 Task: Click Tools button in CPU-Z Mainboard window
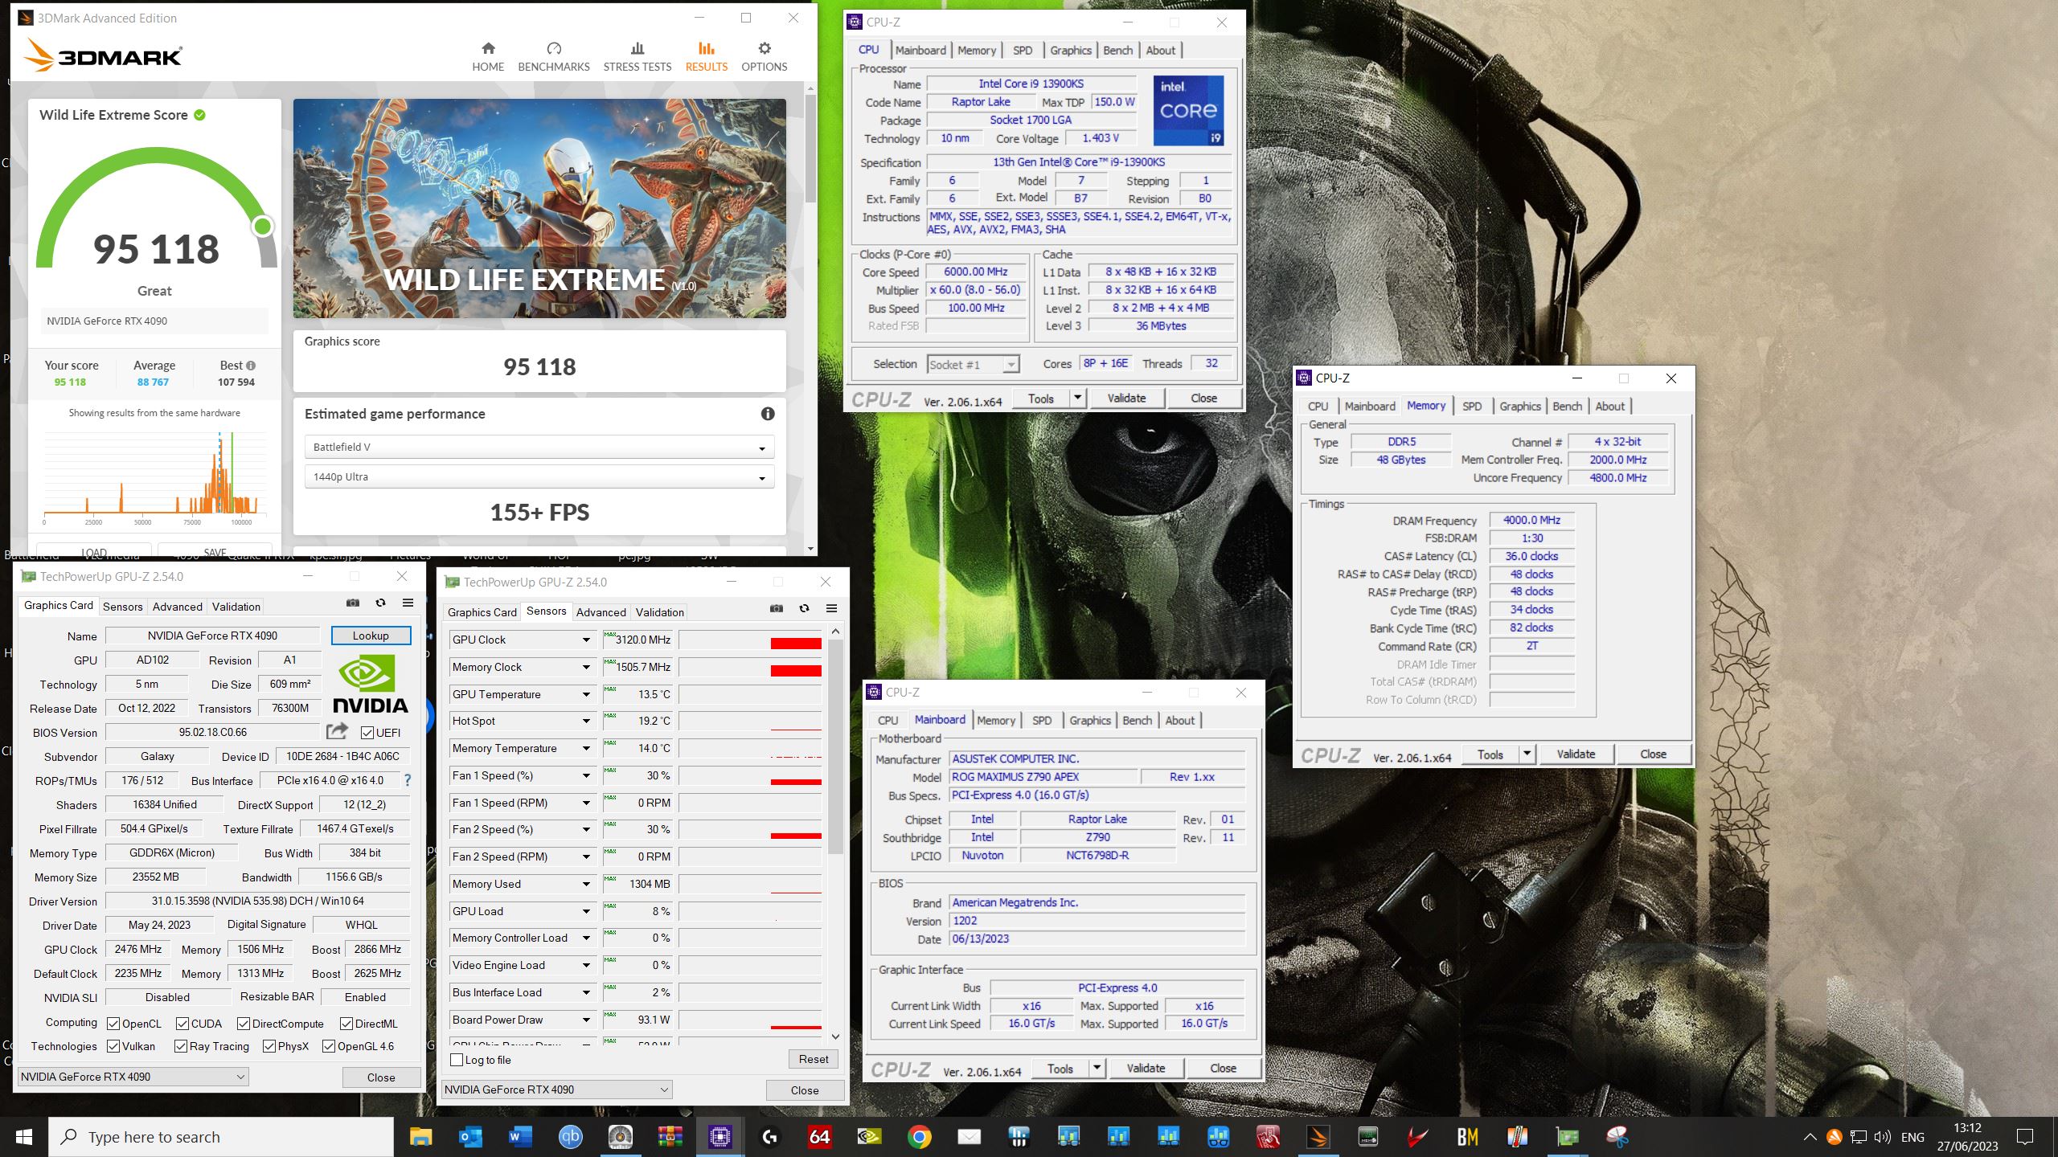point(1060,1068)
